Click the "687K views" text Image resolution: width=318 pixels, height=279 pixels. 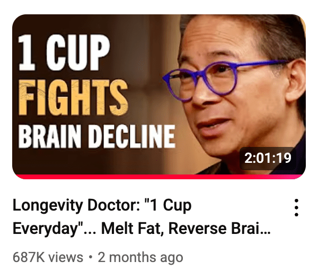(x=48, y=257)
